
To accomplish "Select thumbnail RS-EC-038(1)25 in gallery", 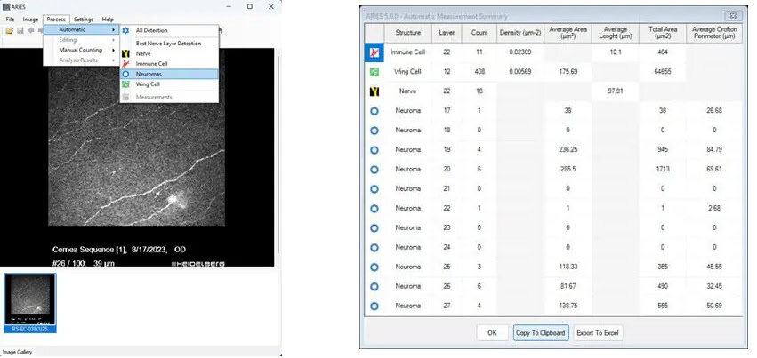I will (30, 303).
